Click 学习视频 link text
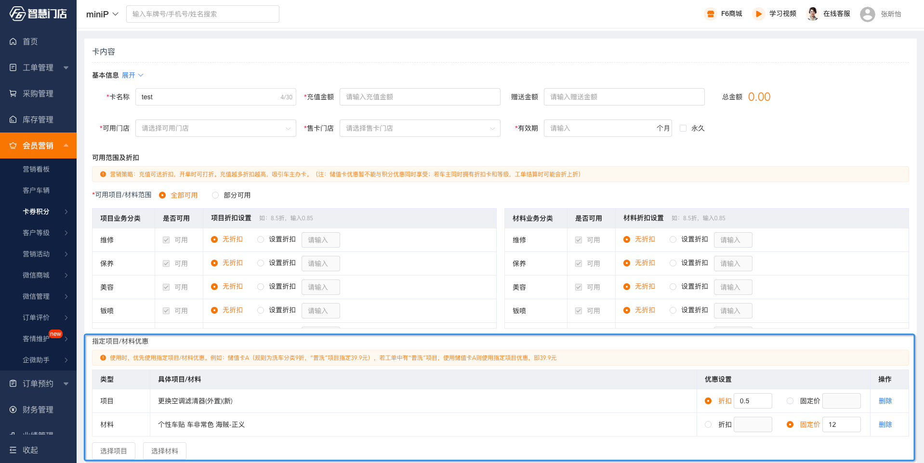 point(782,13)
